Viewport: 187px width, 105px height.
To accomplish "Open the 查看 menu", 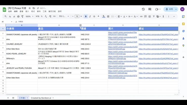I will (21, 11).
